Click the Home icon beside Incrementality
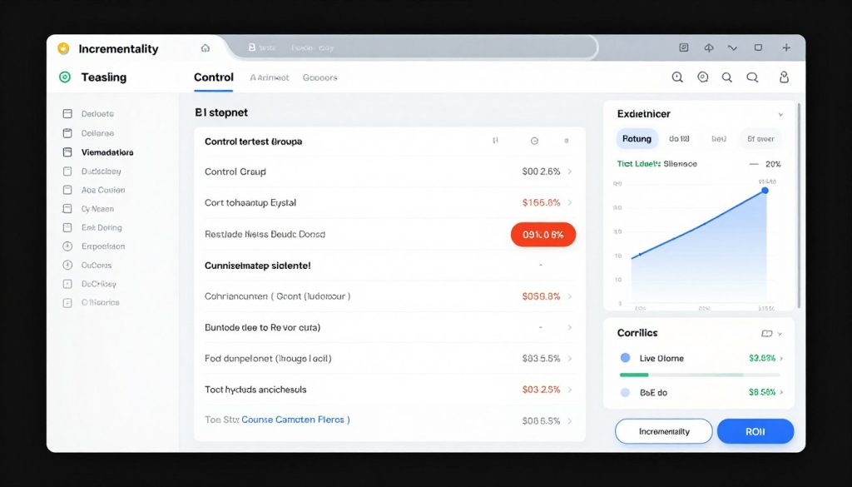Screen dimensions: 852x487 point(206,48)
